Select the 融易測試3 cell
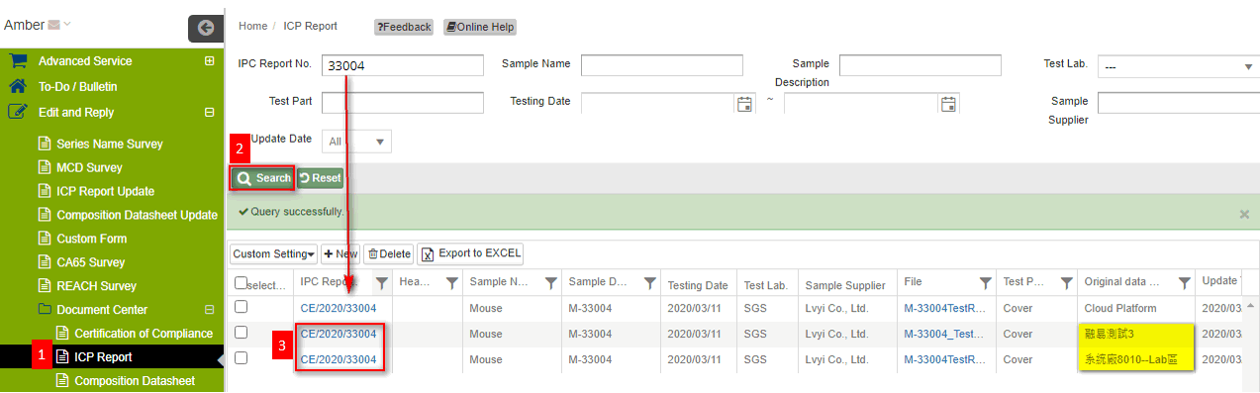This screenshot has height=393, width=1260. (1136, 335)
